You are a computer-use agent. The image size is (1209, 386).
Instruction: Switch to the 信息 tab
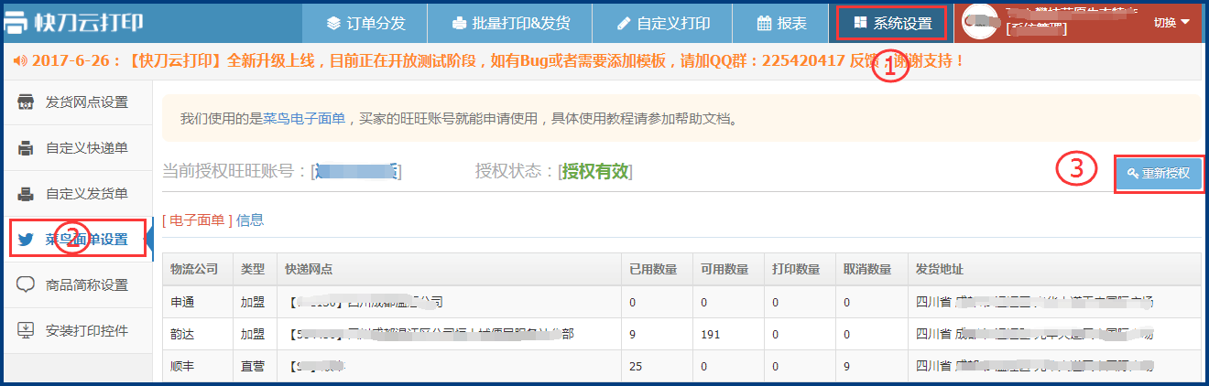tap(250, 220)
